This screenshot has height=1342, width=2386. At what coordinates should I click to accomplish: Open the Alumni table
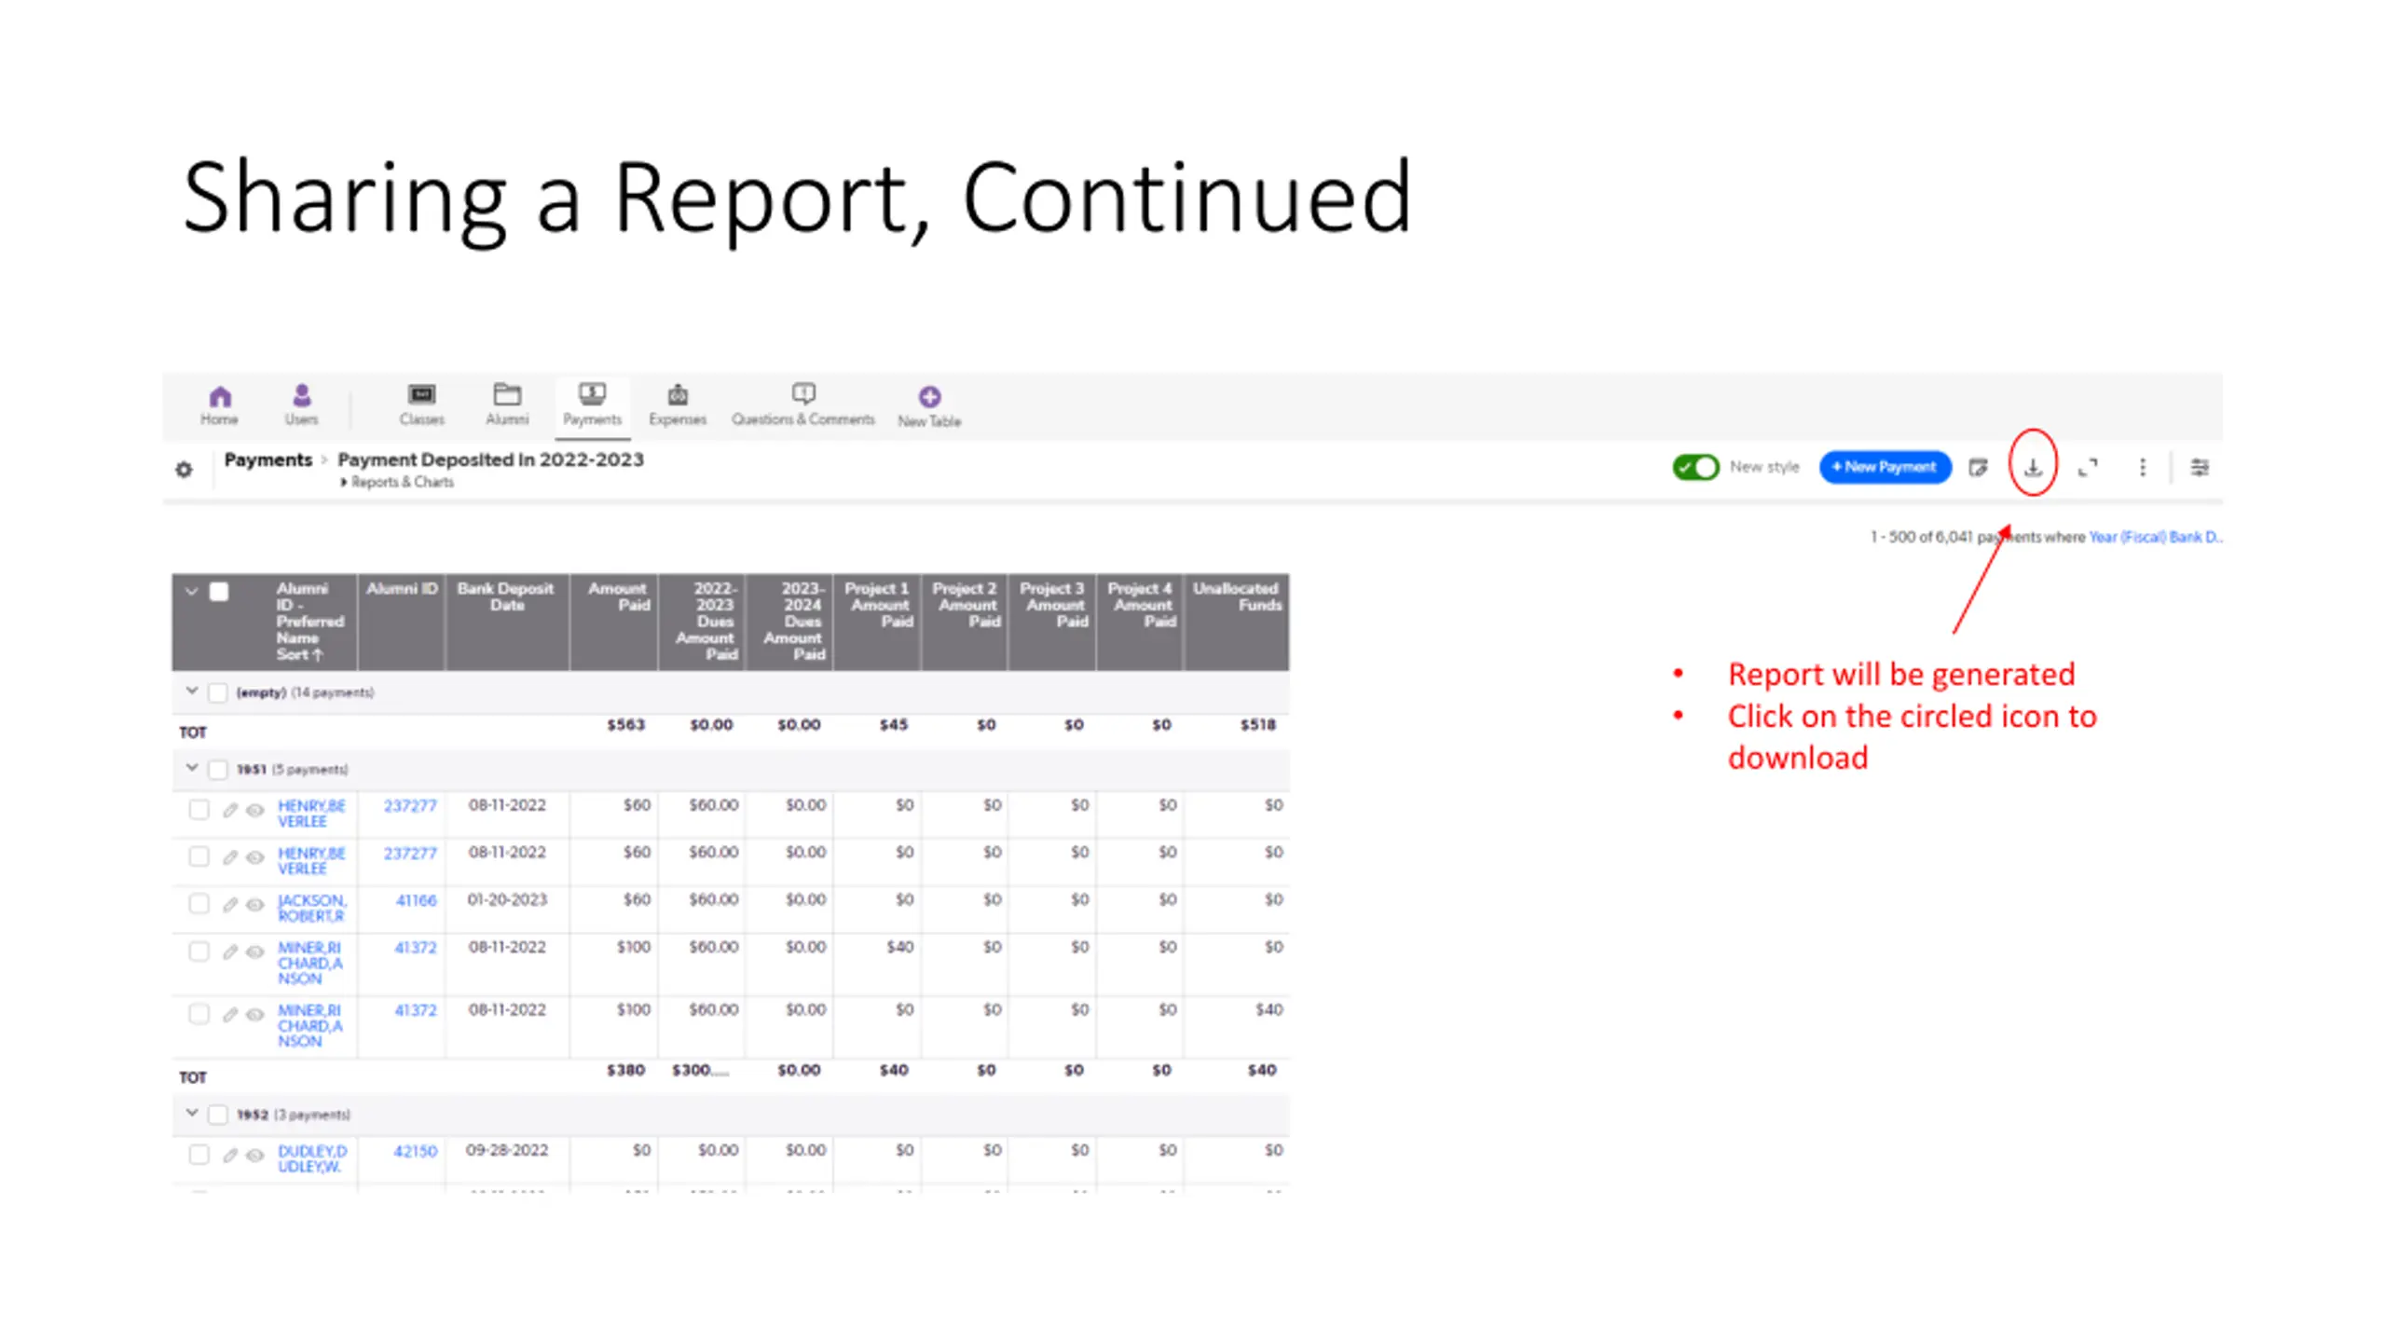coord(507,405)
